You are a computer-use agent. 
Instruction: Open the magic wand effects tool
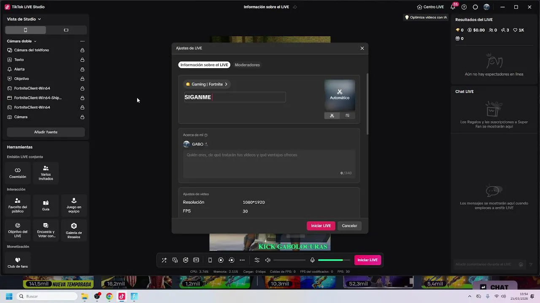point(164,260)
